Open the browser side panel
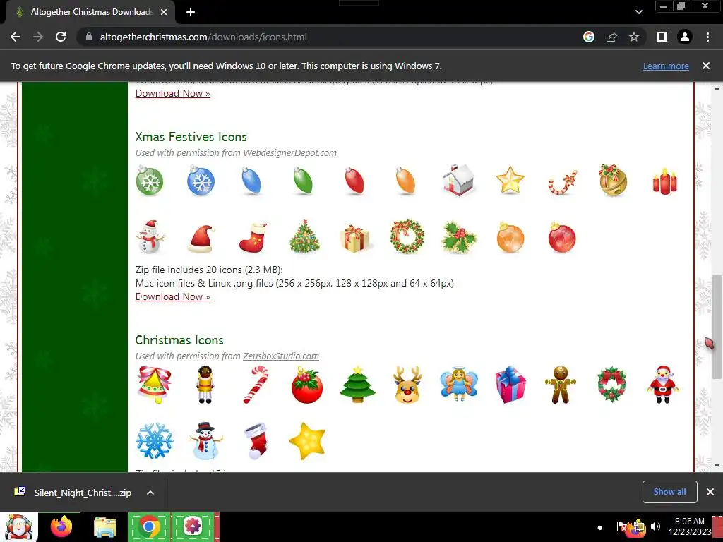Viewport: 723px width, 542px height. coord(662,37)
